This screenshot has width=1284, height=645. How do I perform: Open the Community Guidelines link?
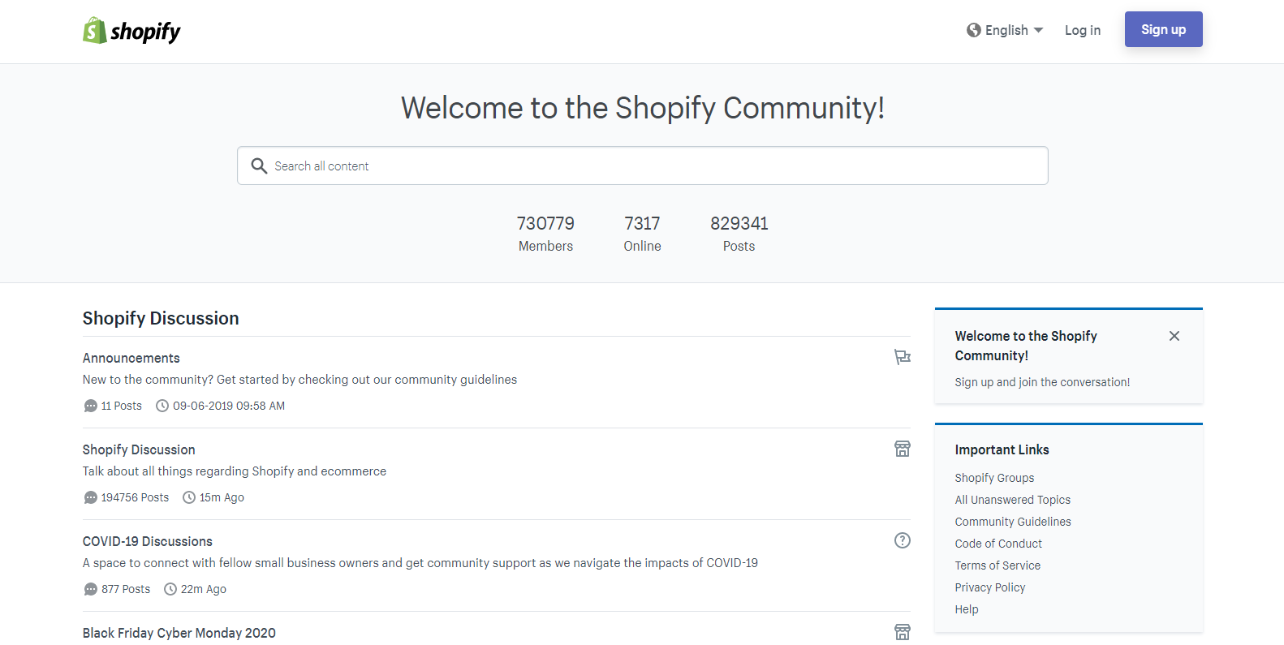(1012, 522)
